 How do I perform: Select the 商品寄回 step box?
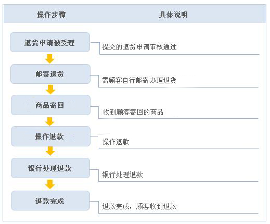50,105
